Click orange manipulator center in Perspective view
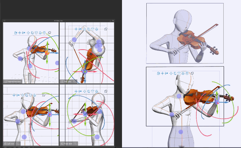The height and width of the screenshot is (148, 241). [x=47, y=53]
